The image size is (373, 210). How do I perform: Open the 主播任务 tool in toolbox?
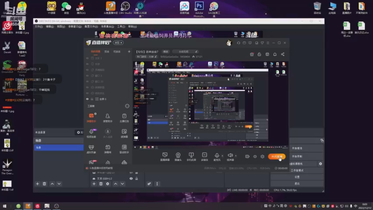click(x=124, y=118)
